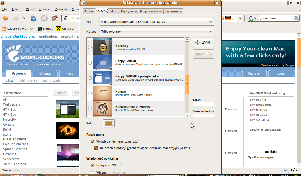Go to the Firefox home page

coord(55,18)
